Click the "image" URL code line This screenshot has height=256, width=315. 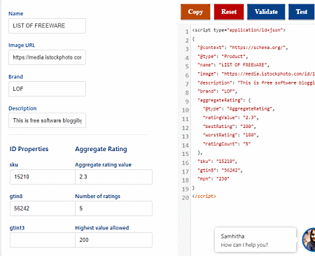(256, 74)
